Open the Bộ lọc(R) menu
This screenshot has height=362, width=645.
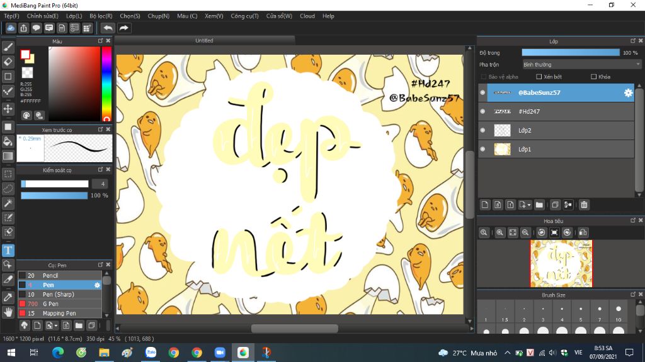(x=101, y=16)
